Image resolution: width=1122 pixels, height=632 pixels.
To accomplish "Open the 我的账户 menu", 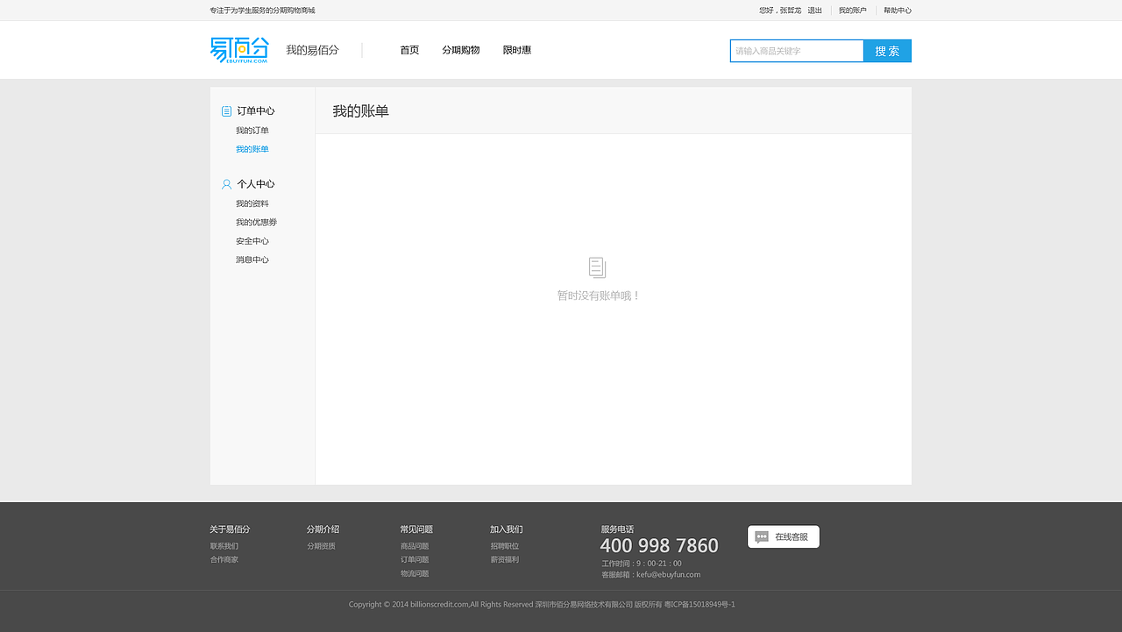I will (852, 10).
